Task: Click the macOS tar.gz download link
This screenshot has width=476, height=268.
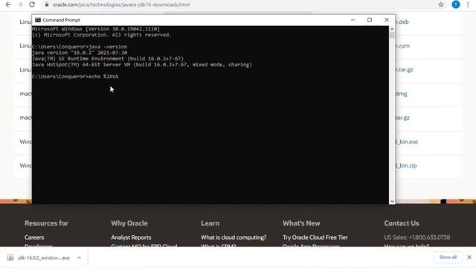Action: pos(402,118)
